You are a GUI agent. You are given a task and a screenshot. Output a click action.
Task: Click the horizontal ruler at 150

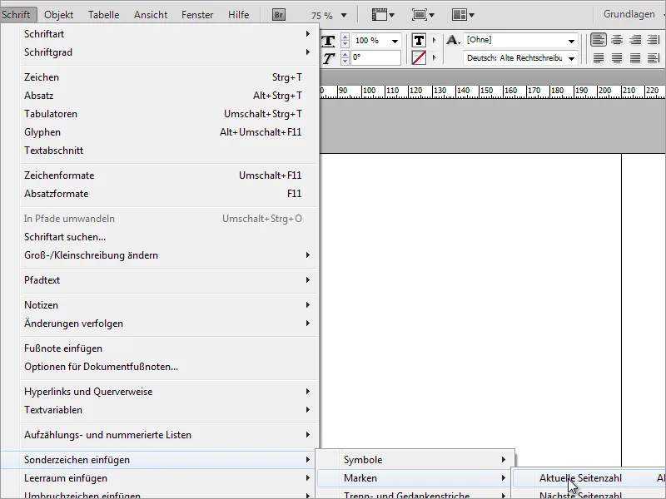click(486, 91)
